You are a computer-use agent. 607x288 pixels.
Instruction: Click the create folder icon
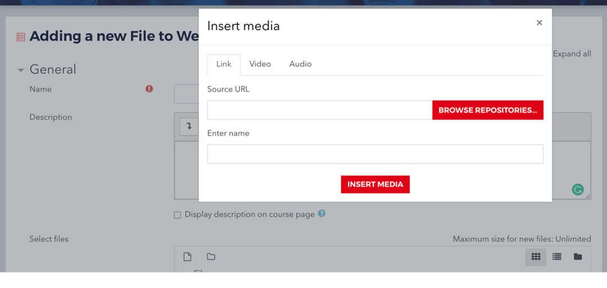pos(211,257)
